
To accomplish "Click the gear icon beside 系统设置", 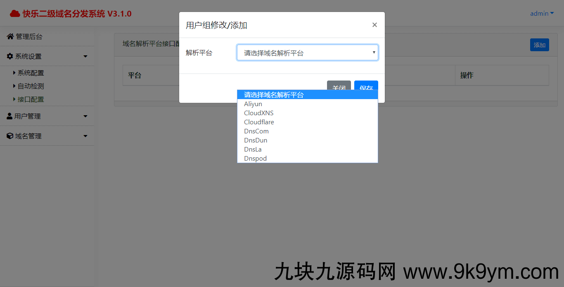I will coord(10,56).
